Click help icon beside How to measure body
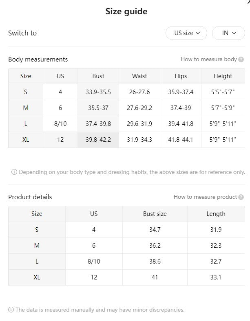Screen dimensions: 250x321 point(241,59)
